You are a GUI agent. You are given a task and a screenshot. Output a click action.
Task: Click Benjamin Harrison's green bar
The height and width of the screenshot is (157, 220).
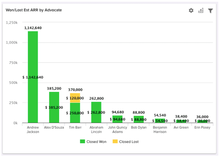[x=160, y=121]
